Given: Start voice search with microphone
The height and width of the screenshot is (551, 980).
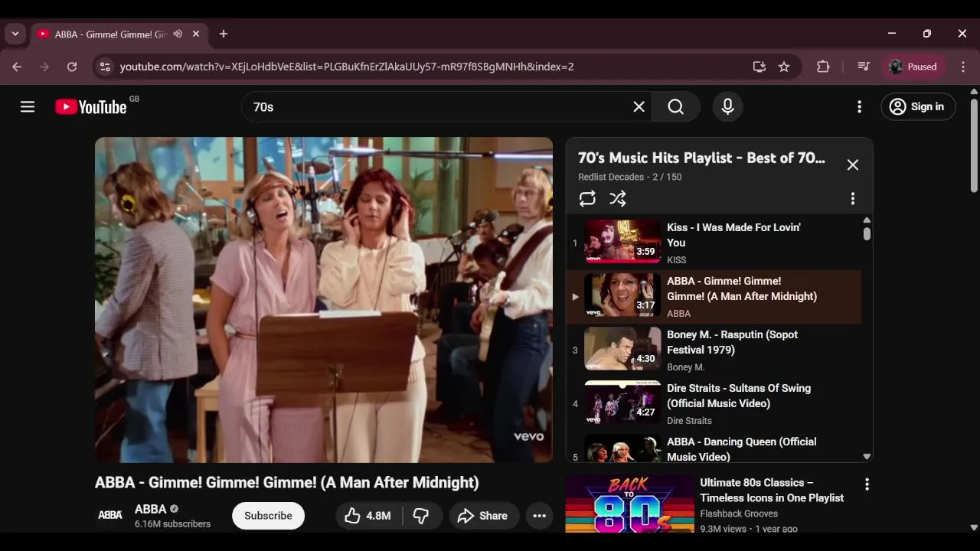Looking at the screenshot, I should coord(727,107).
